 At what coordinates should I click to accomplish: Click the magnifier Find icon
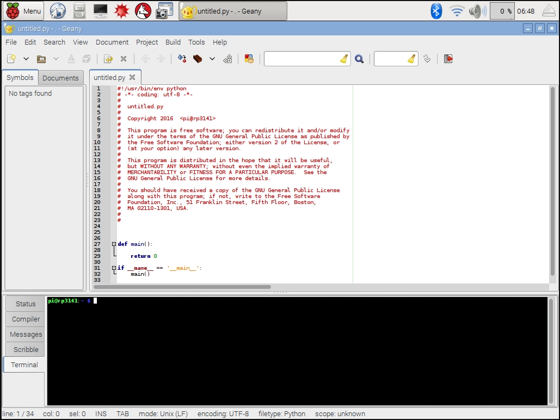coord(359,59)
